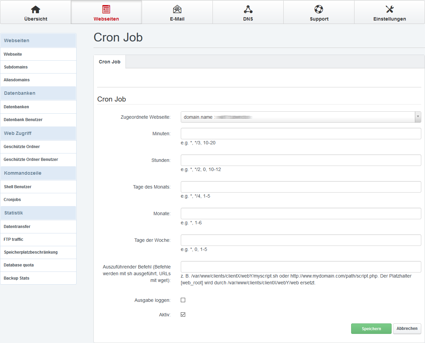The width and height of the screenshot is (425, 343).
Task: Click the Abbrechen button
Action: (407, 328)
